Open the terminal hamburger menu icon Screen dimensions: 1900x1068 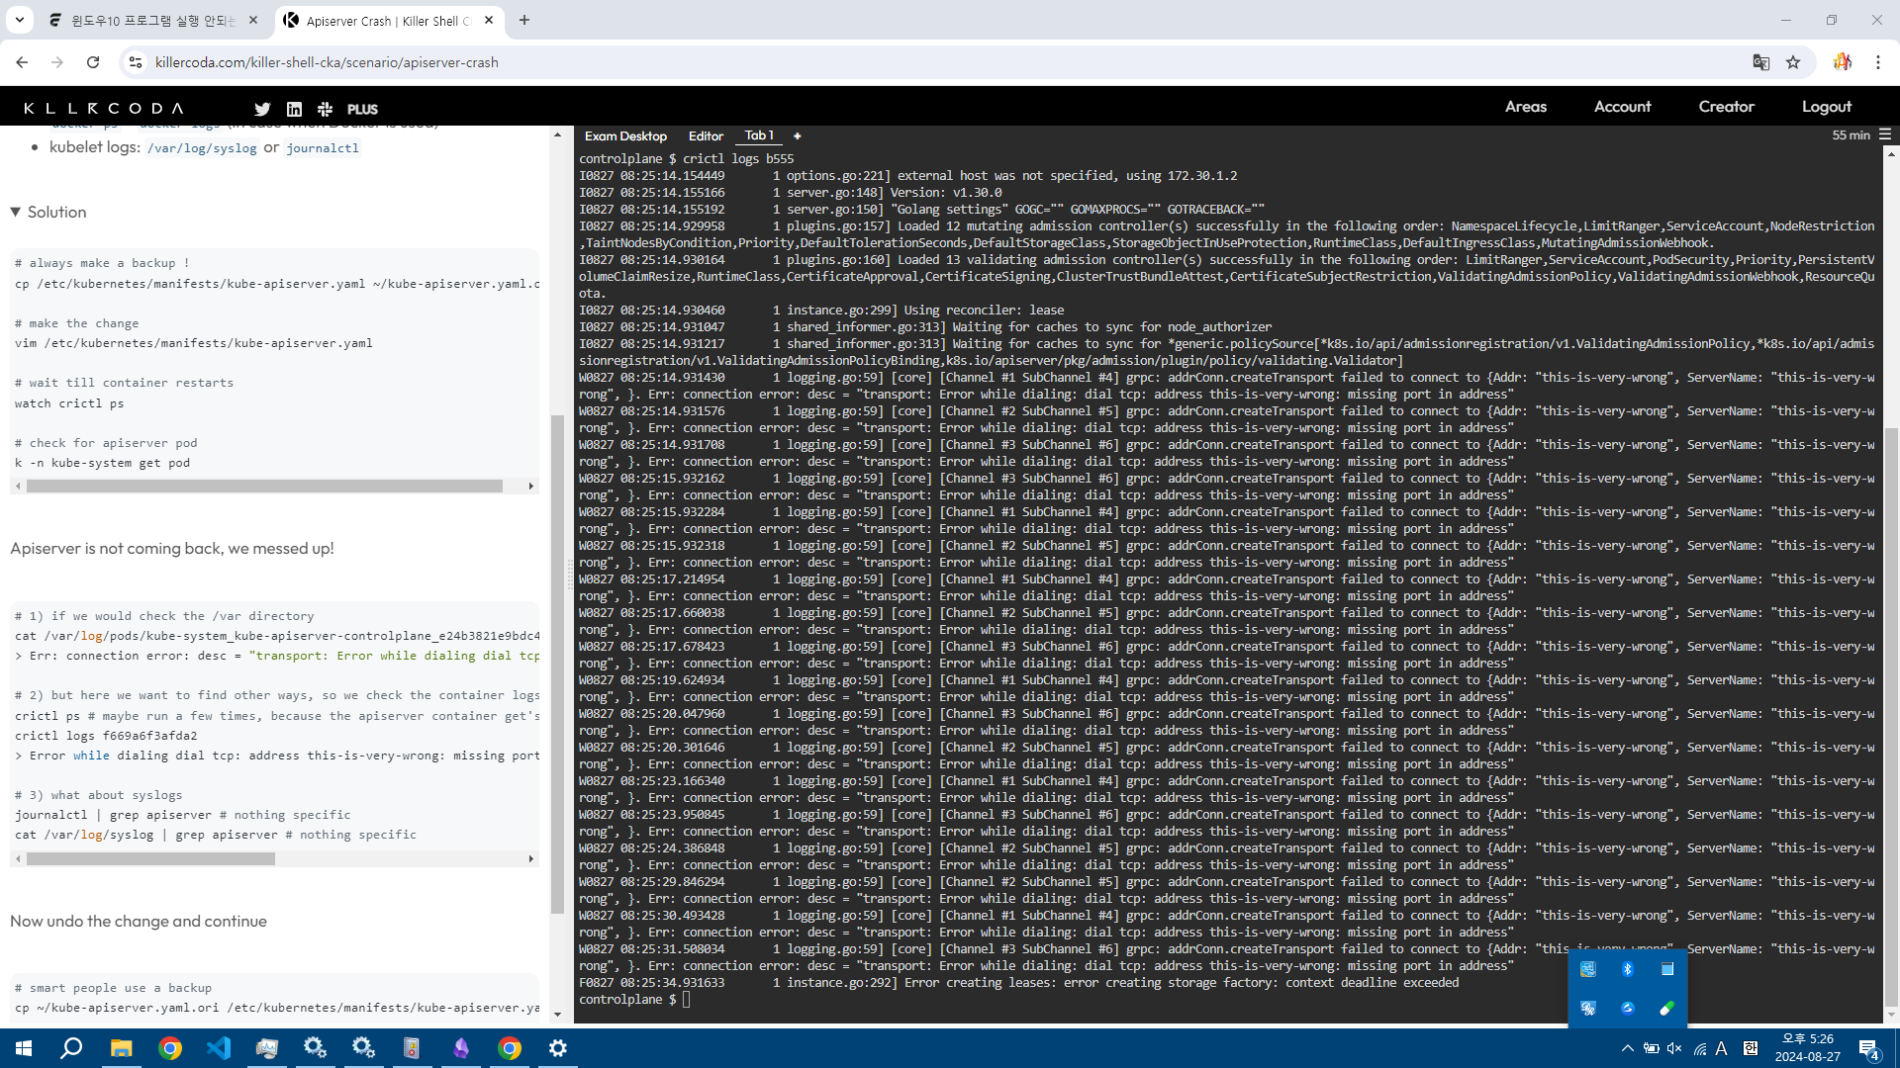(x=1884, y=134)
